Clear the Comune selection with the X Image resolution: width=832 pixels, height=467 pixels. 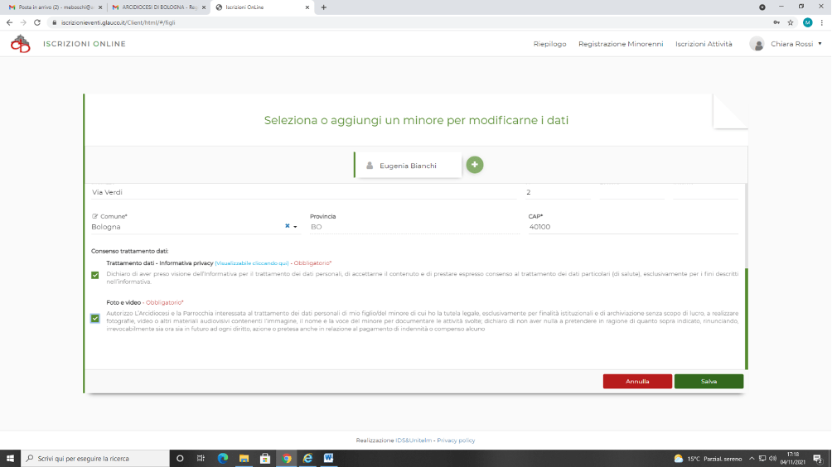click(288, 226)
